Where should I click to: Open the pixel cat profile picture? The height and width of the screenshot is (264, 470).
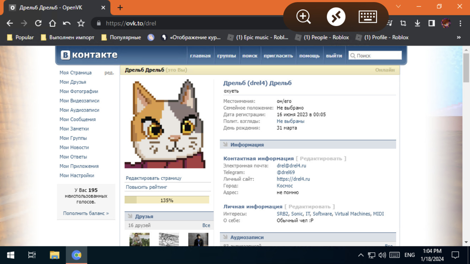click(165, 124)
